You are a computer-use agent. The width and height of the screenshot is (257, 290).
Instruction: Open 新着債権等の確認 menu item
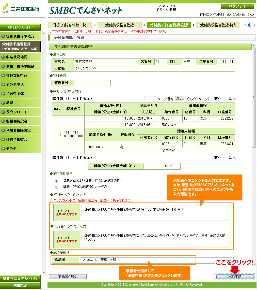coord(20,36)
